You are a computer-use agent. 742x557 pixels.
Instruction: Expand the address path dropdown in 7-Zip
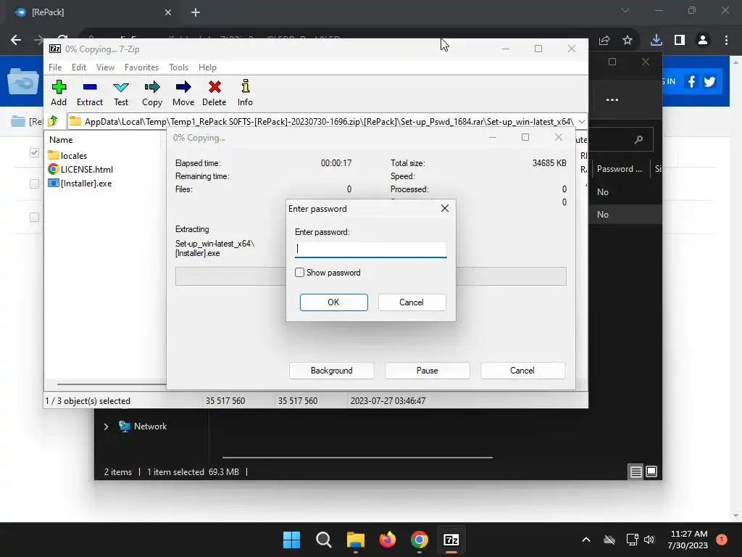[x=582, y=122]
